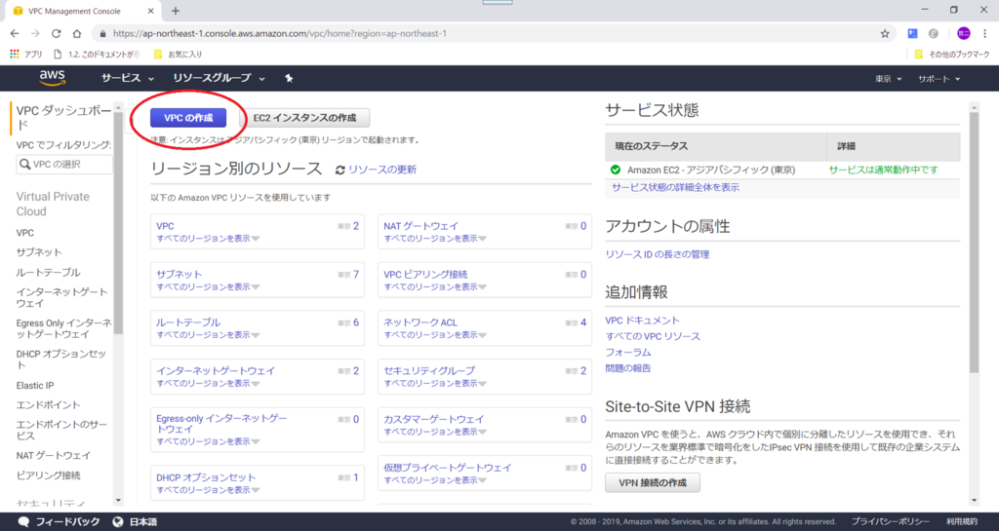Select ピアリング接続 in the left sidebar

49,475
